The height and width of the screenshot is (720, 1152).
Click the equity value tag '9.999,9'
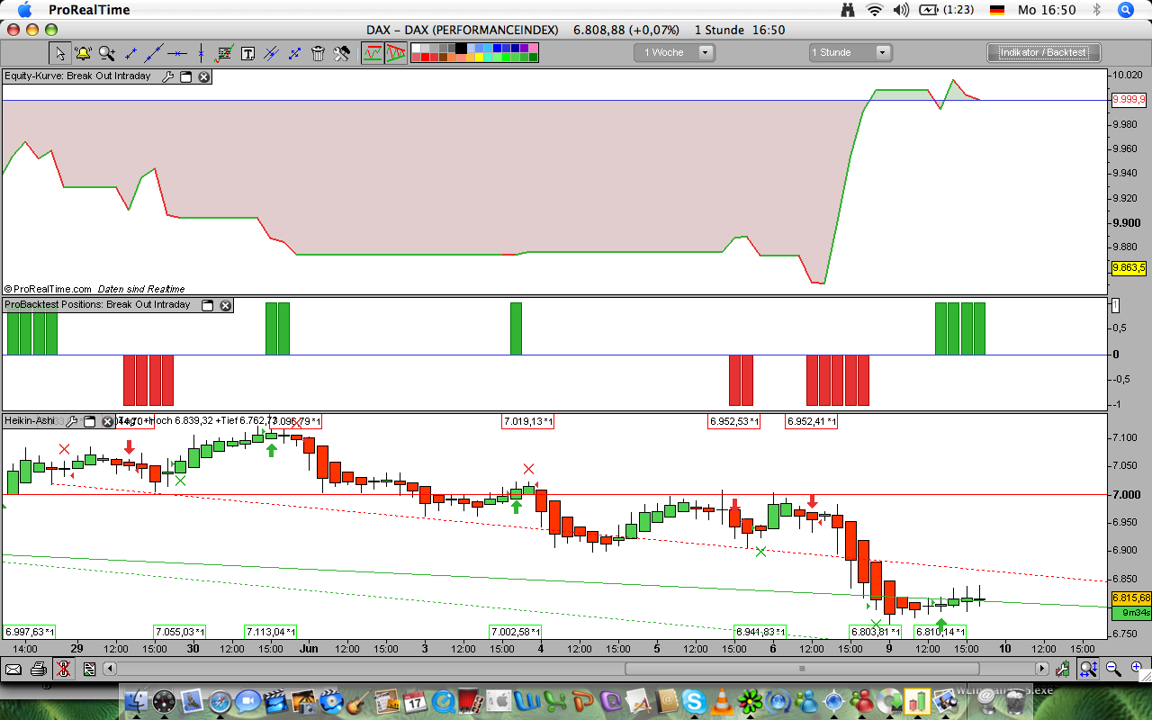pyautogui.click(x=1129, y=100)
